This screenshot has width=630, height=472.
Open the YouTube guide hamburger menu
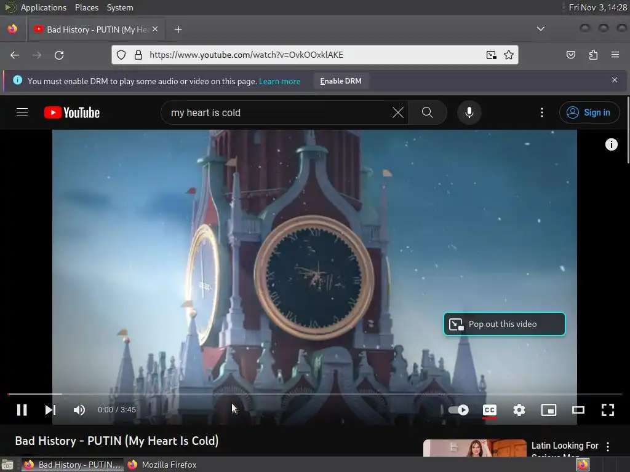(x=22, y=112)
